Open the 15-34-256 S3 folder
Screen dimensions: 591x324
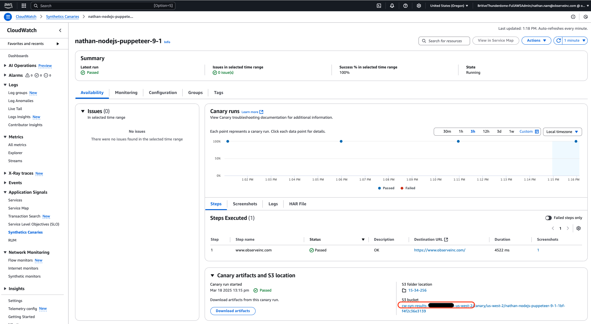click(x=417, y=290)
